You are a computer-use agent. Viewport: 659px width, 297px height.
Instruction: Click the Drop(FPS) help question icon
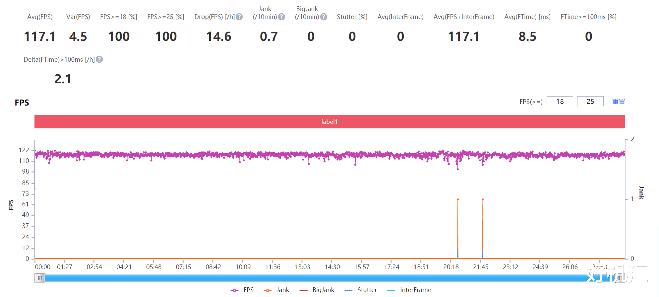(239, 17)
